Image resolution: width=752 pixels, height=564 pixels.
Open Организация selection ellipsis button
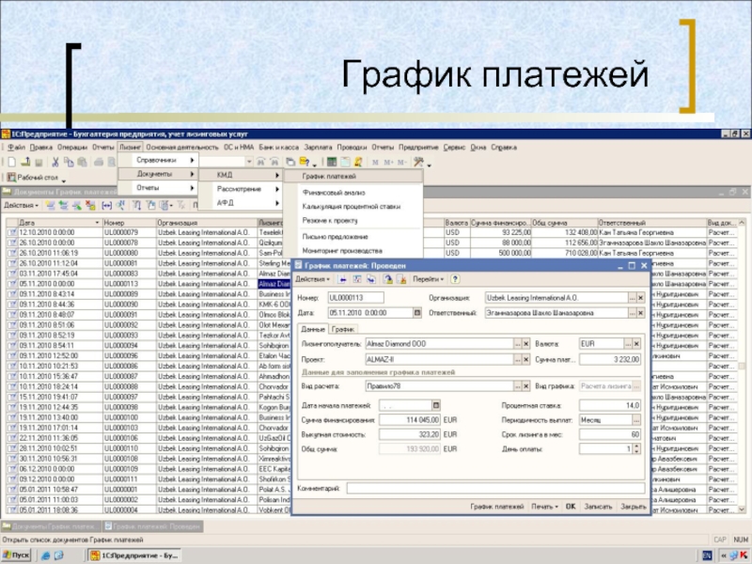[x=632, y=298]
